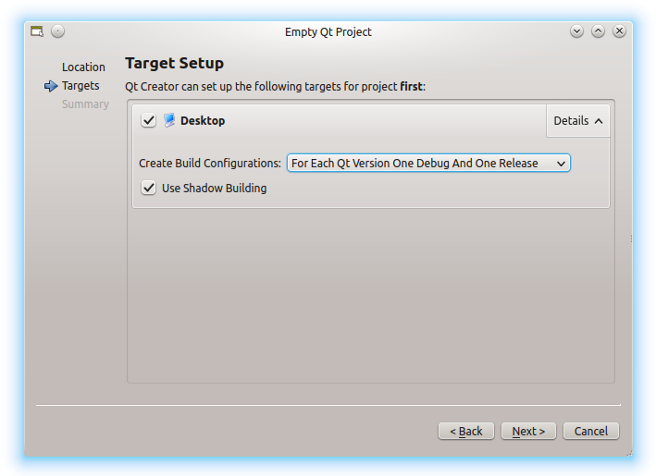Select the Summary wizard step
This screenshot has height=476, width=656.
point(85,104)
